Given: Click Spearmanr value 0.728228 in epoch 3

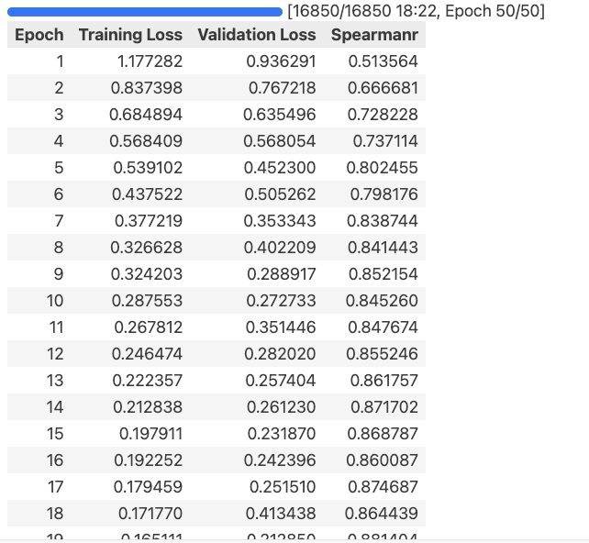Looking at the screenshot, I should [383, 115].
